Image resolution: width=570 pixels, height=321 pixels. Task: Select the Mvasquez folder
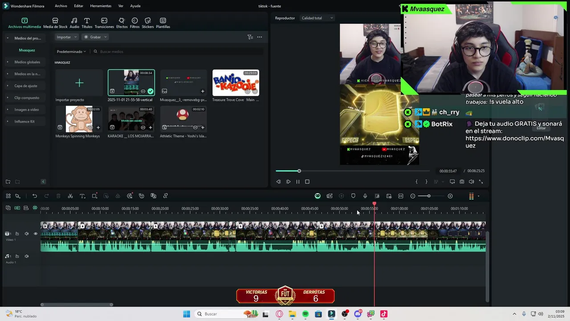[27, 50]
